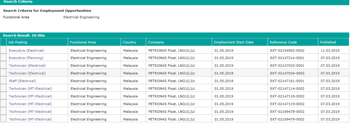Image resolution: width=359 pixels, height=124 pixels.
Task: Sort results by the Published column header
Action: pos(328,42)
